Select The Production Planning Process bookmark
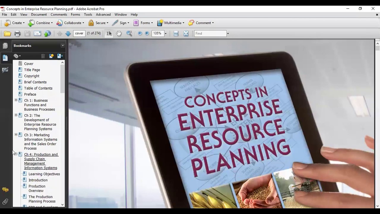Screen dimensions: 380x214 pyautogui.click(x=42, y=199)
